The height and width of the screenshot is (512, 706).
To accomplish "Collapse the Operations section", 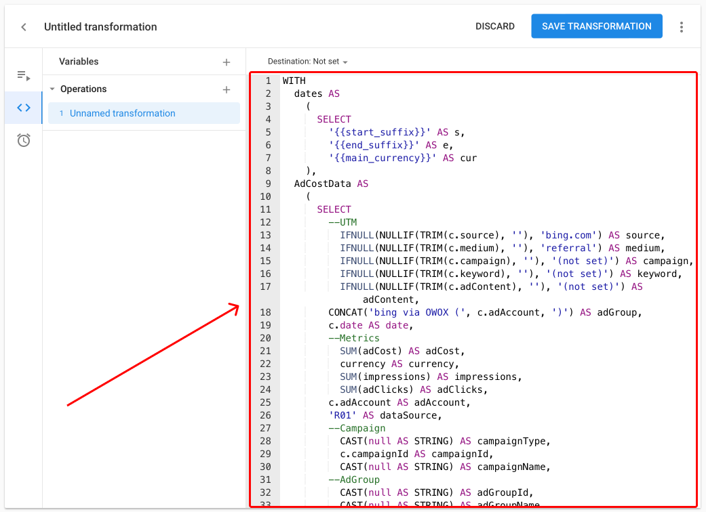I will click(x=52, y=89).
